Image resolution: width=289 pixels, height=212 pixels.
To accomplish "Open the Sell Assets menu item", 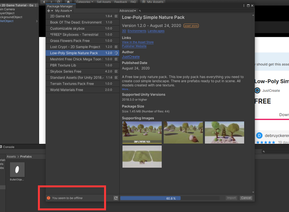I will (x=104, y=2).
